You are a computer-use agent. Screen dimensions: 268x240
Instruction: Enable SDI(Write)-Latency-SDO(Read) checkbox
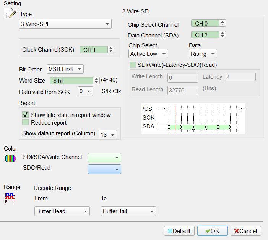coord(133,65)
